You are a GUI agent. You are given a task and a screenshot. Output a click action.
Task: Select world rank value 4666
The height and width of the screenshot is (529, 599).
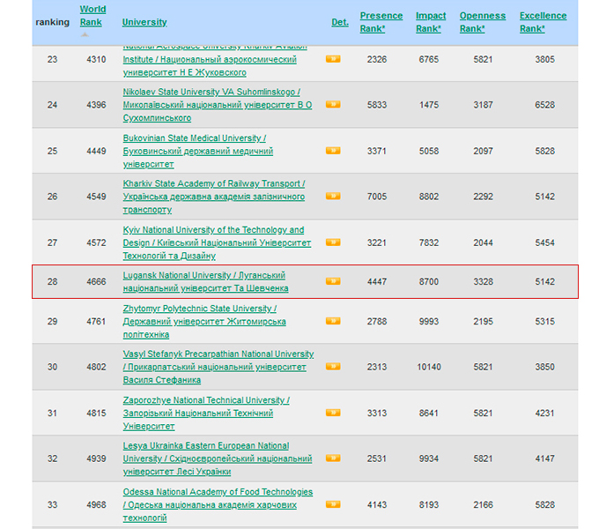coord(96,282)
